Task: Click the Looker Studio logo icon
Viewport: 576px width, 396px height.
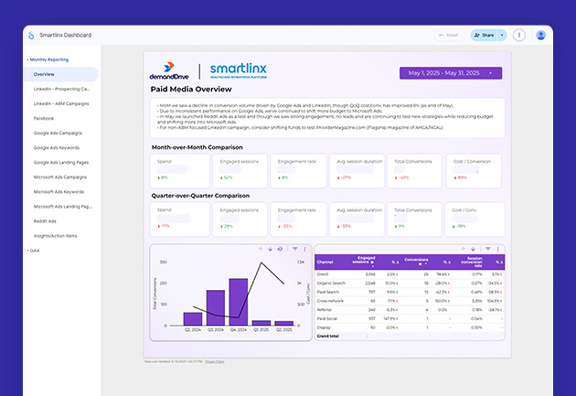Action: pos(31,36)
